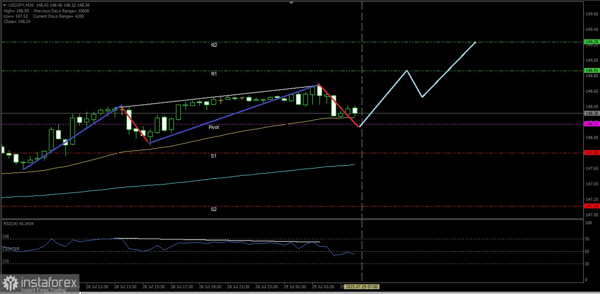Click the red 147.85 price tag
The image size is (600, 294).
[592, 152]
